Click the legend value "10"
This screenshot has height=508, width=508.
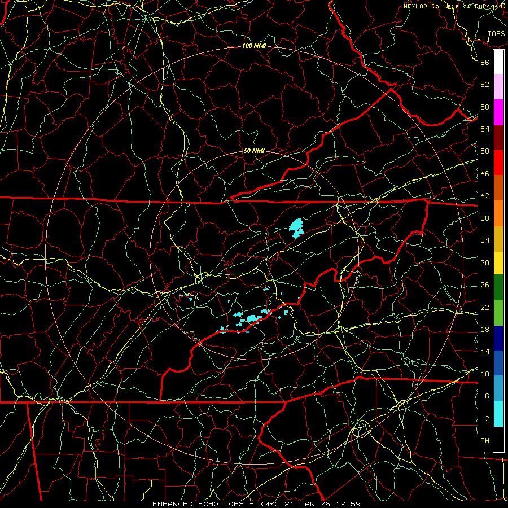[x=485, y=374]
